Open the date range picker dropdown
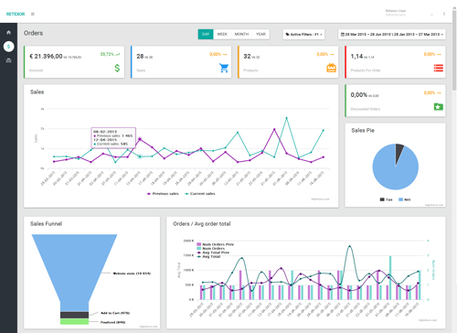The width and height of the screenshot is (457, 333). [x=392, y=35]
